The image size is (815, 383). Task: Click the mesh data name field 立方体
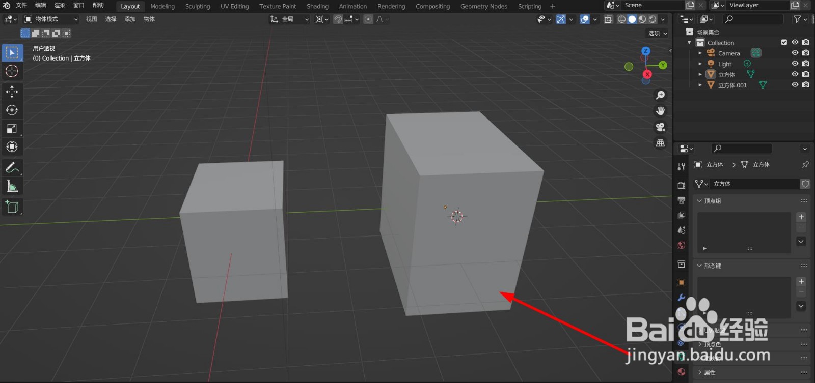point(755,184)
